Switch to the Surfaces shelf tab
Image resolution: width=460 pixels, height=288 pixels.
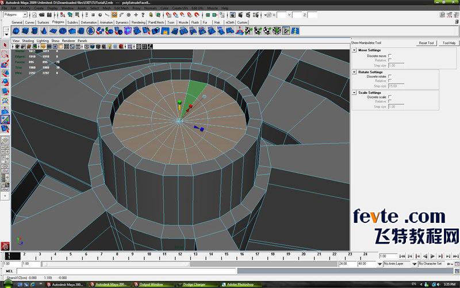pyautogui.click(x=43, y=22)
